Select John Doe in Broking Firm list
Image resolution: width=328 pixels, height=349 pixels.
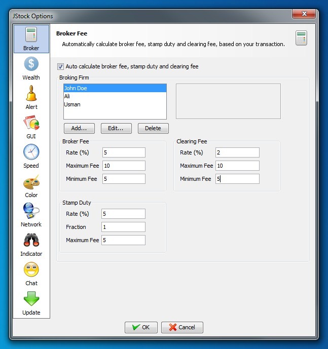[115, 88]
